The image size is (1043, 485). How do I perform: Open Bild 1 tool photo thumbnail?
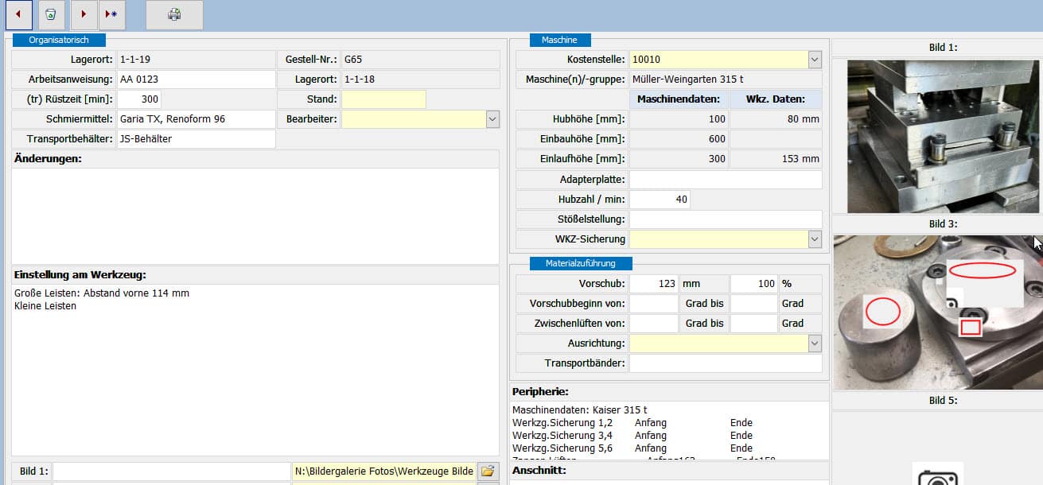click(x=943, y=136)
